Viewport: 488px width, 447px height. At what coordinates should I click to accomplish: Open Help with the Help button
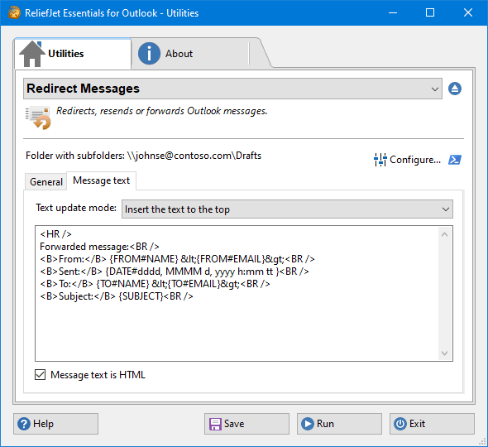pyautogui.click(x=55, y=424)
